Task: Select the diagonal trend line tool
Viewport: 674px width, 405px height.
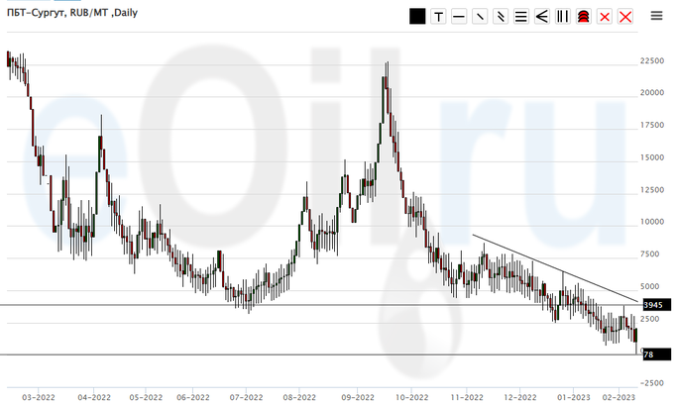Action: (480, 16)
